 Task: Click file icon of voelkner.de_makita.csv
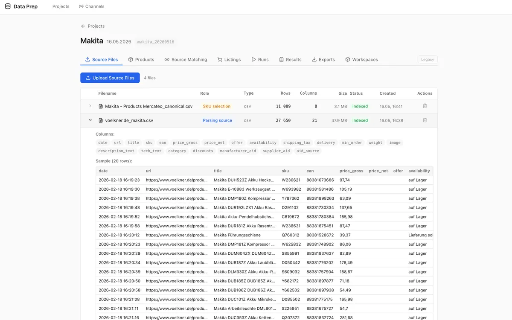pos(101,120)
